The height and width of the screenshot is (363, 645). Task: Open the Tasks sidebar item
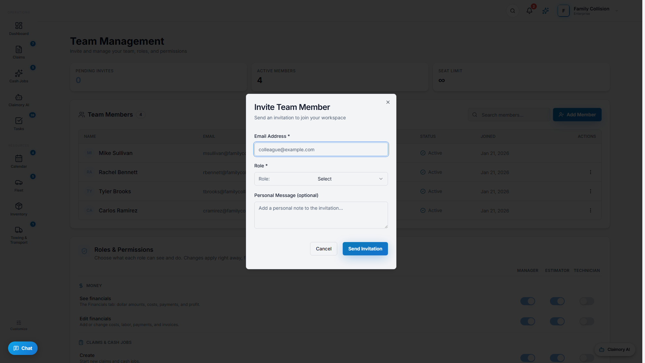19,124
